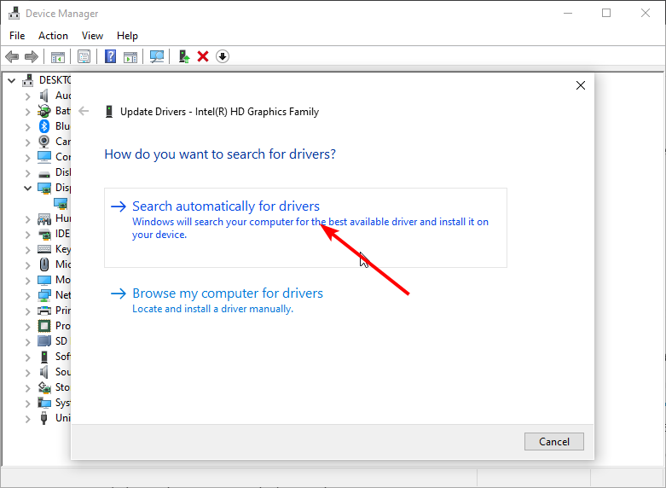666x488 pixels.
Task: Click the Update device driver toolbar icon
Action: pos(184,56)
